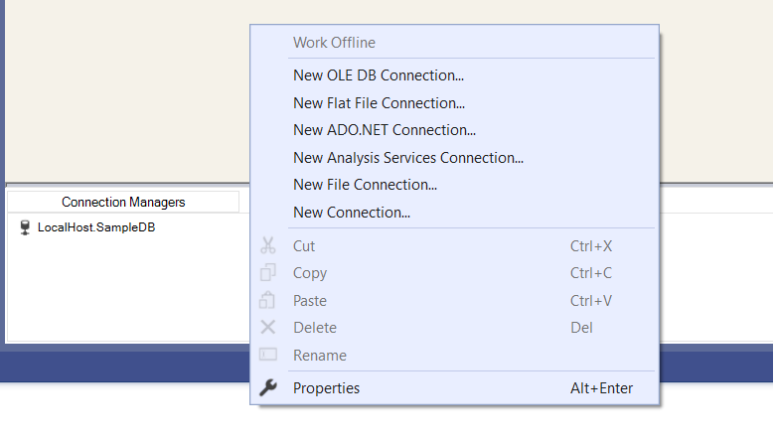
Task: Choose New Flat File Connection
Action: point(379,102)
